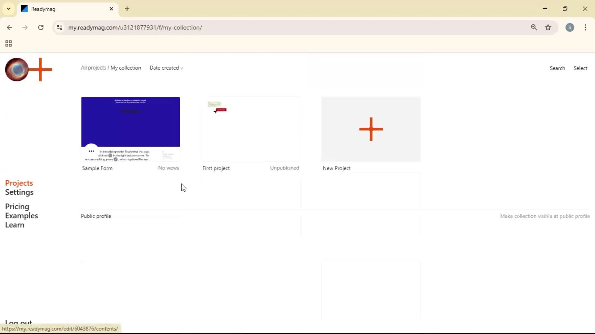The width and height of the screenshot is (595, 334).
Task: Create a New Project using the plus card
Action: click(371, 129)
